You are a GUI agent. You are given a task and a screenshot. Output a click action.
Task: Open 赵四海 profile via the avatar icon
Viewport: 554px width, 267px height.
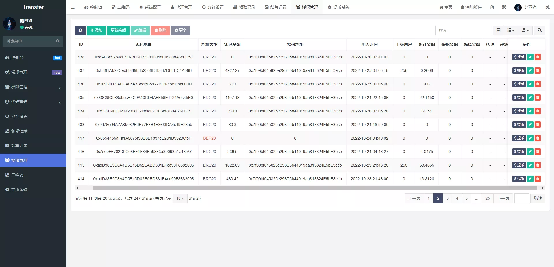coord(518,7)
